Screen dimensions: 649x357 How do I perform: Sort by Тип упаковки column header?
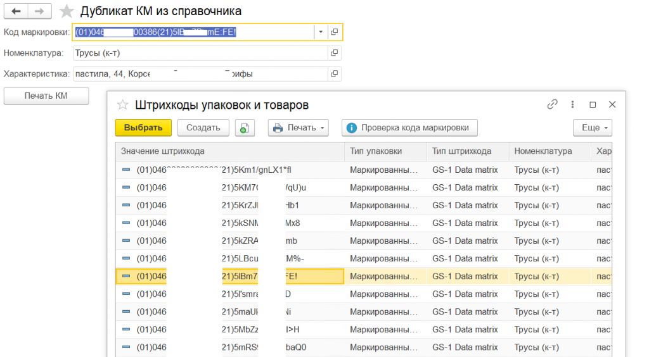point(376,151)
